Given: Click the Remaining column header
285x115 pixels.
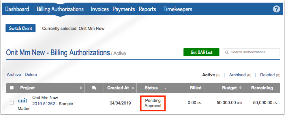Looking at the screenshot, I should click(x=262, y=88).
